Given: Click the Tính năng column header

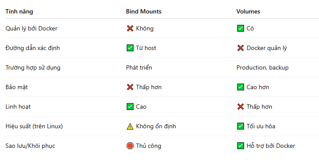Looking at the screenshot, I should pyautogui.click(x=19, y=12).
